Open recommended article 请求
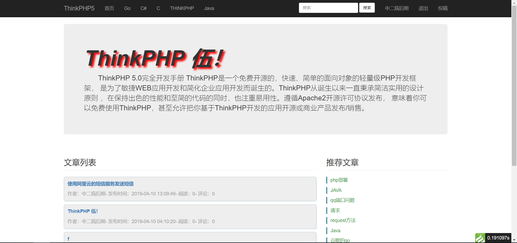The height and width of the screenshot is (243, 517). click(335, 210)
